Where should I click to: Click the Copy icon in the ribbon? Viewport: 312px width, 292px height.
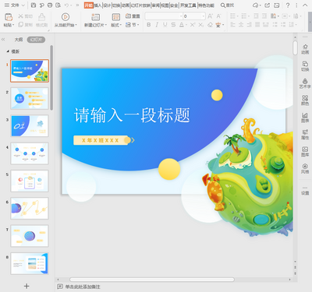pos(20,25)
